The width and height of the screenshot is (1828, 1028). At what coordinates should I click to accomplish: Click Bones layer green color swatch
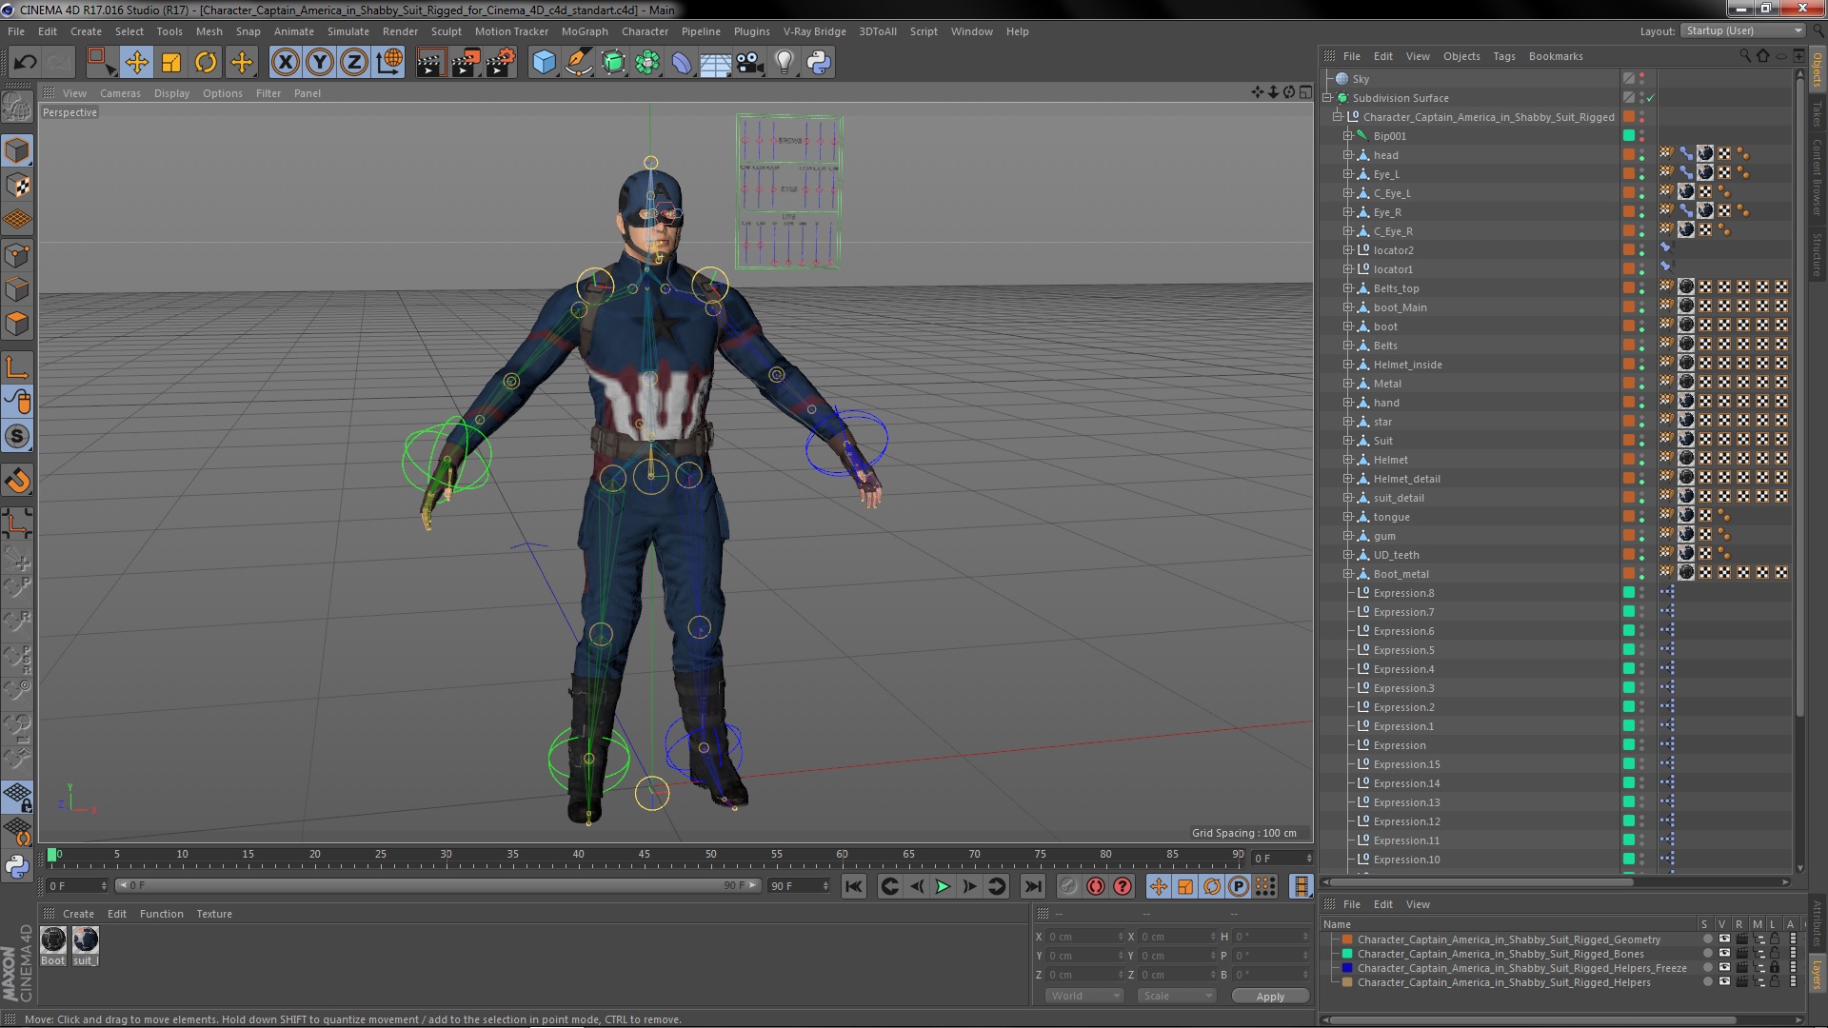tap(1347, 954)
